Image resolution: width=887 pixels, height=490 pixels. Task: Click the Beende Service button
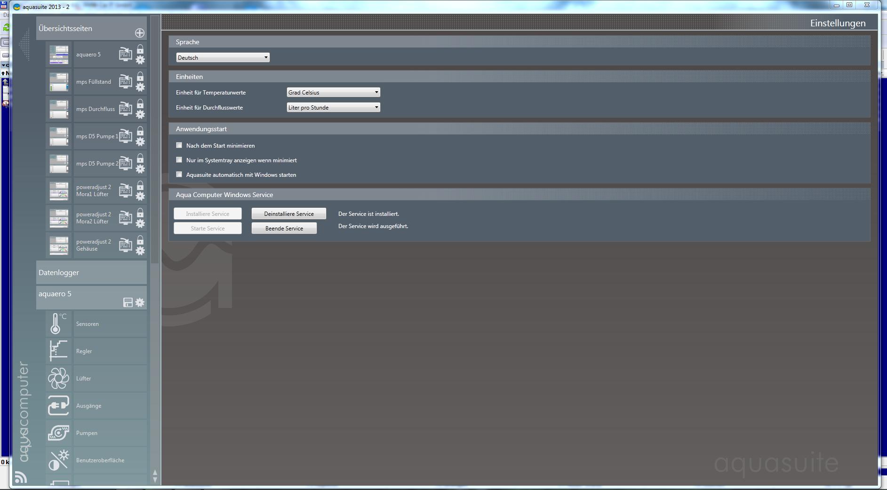284,228
